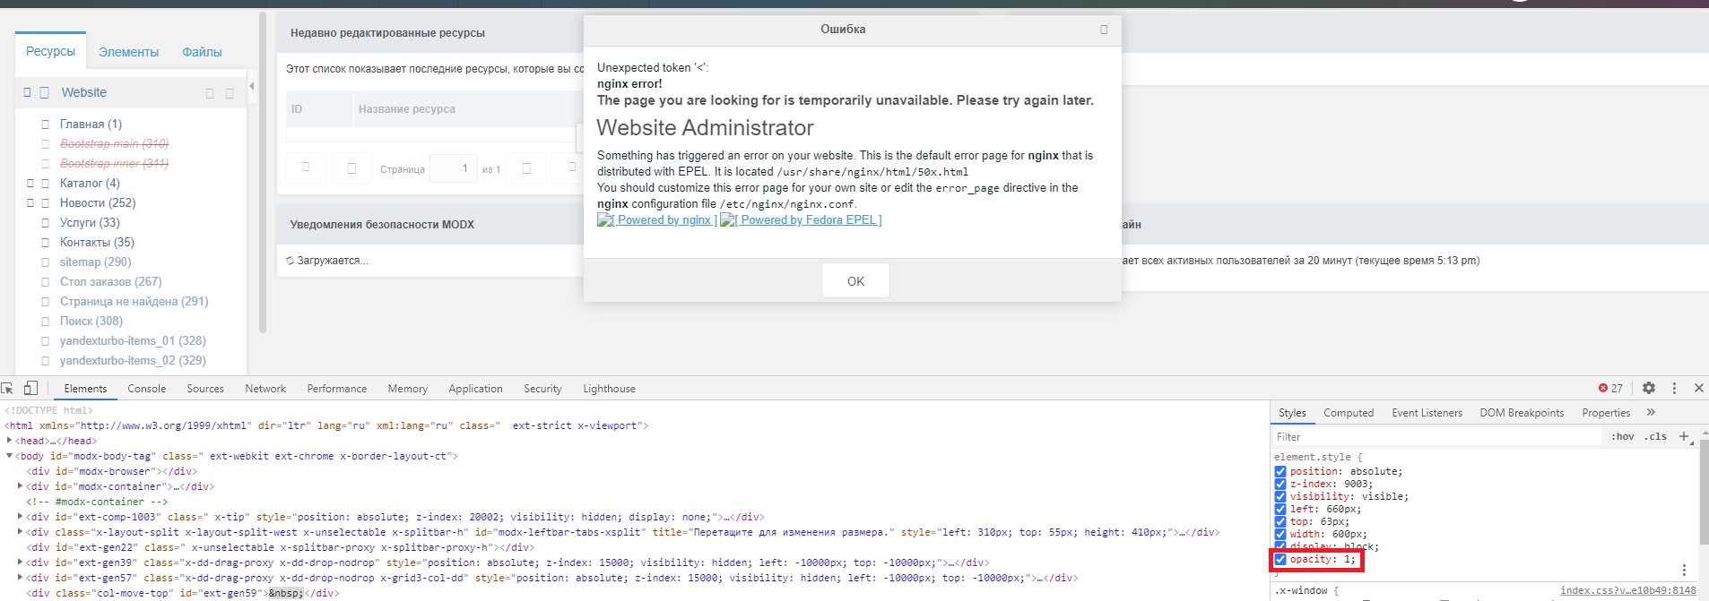Switch to the Элементы tab

pyautogui.click(x=128, y=52)
